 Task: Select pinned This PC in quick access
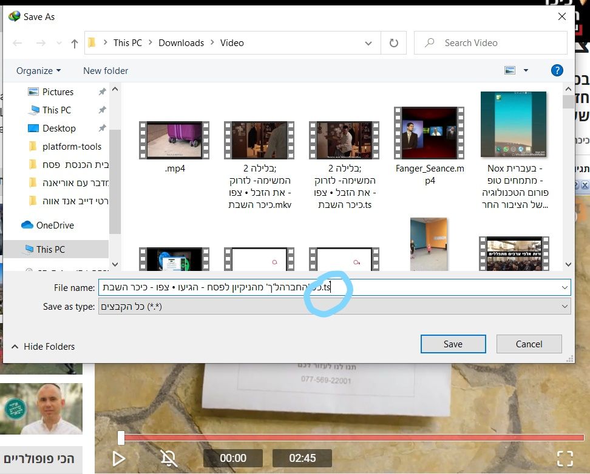pos(57,110)
